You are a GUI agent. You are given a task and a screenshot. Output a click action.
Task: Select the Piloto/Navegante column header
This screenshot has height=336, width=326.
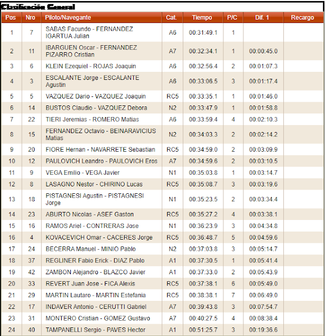point(68,18)
